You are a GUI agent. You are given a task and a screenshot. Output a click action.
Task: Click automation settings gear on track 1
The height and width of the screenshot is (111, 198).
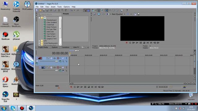tap(58, 58)
